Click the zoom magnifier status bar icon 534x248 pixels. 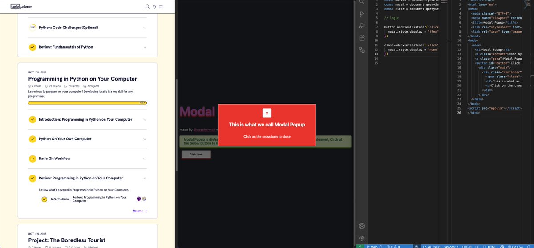pyautogui.click(x=416, y=246)
